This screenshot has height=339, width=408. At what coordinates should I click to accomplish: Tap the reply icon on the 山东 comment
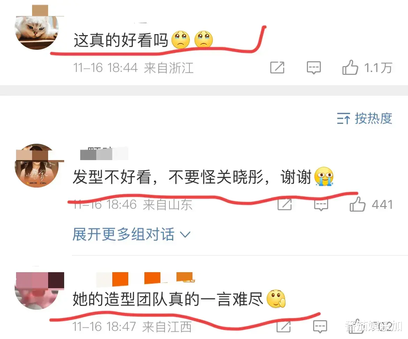point(321,205)
